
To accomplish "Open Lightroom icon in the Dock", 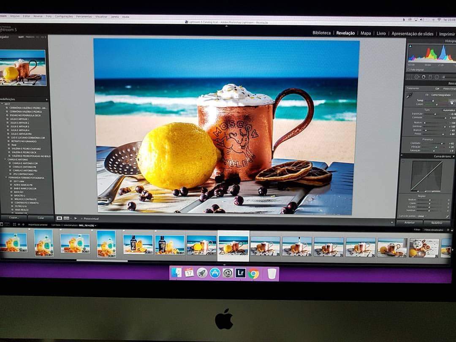I will click(241, 273).
